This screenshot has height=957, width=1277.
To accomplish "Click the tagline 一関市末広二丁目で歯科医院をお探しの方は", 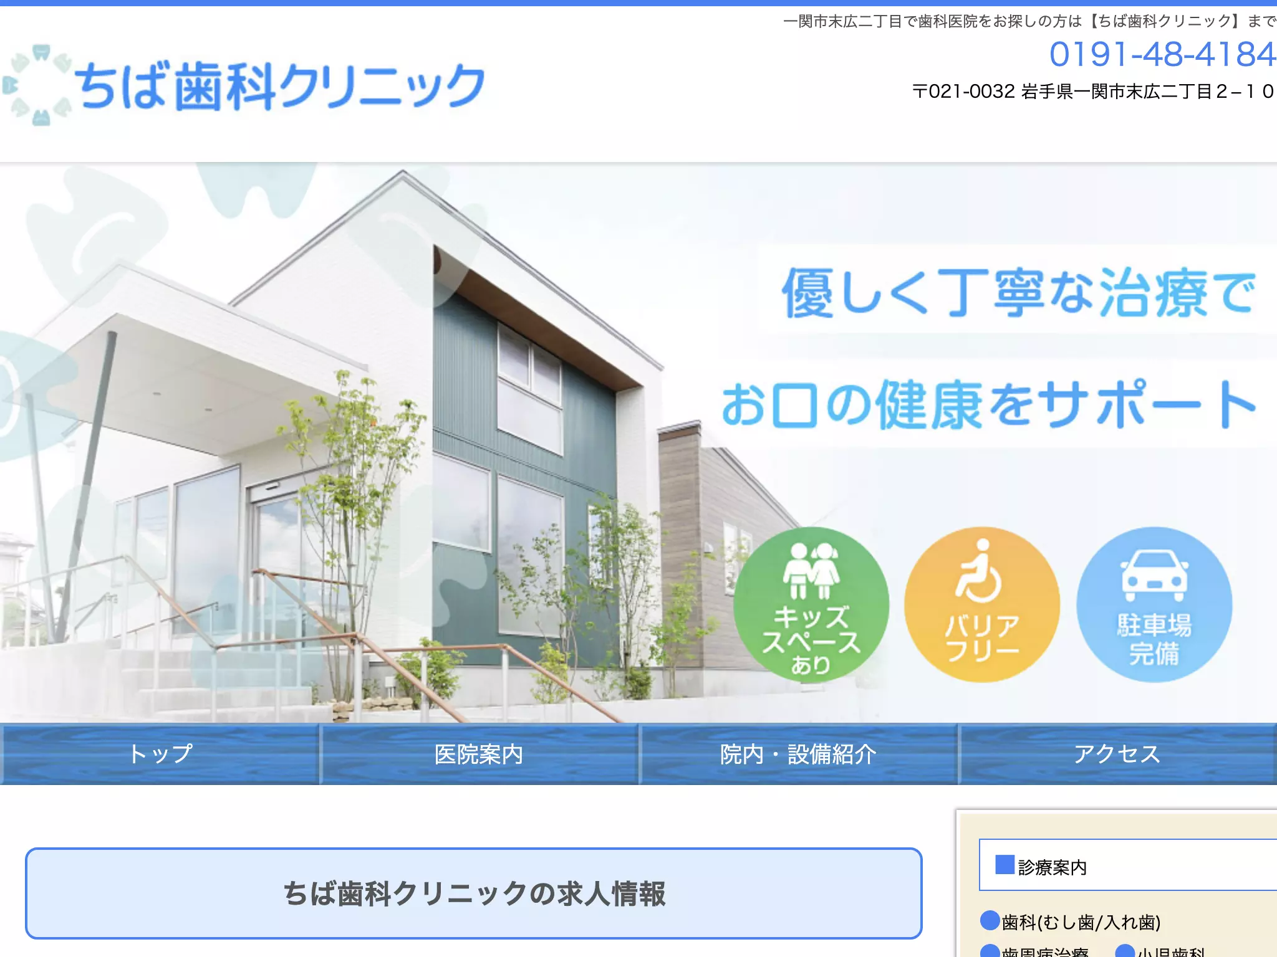I will click(x=932, y=21).
